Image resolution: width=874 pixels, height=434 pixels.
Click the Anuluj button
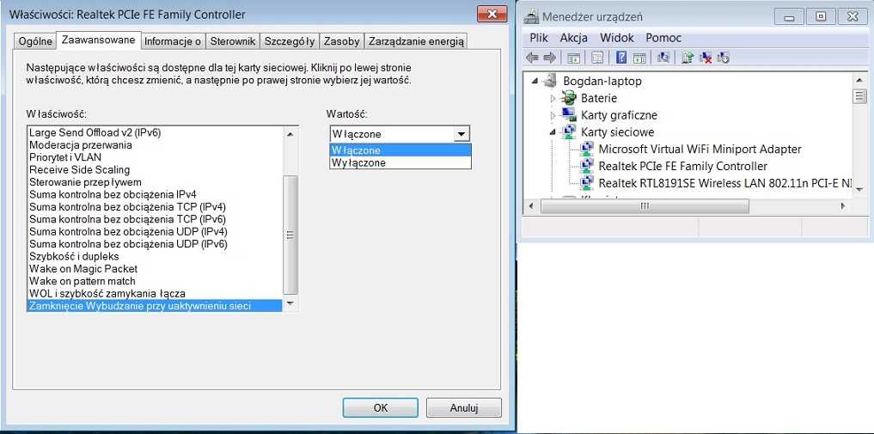pyautogui.click(x=464, y=408)
